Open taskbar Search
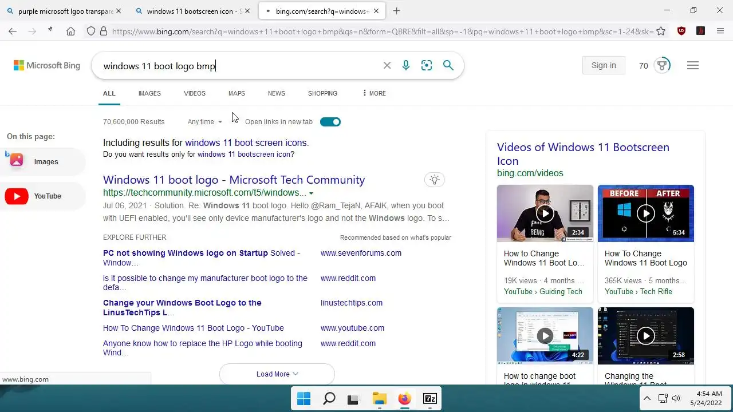 coord(329,398)
